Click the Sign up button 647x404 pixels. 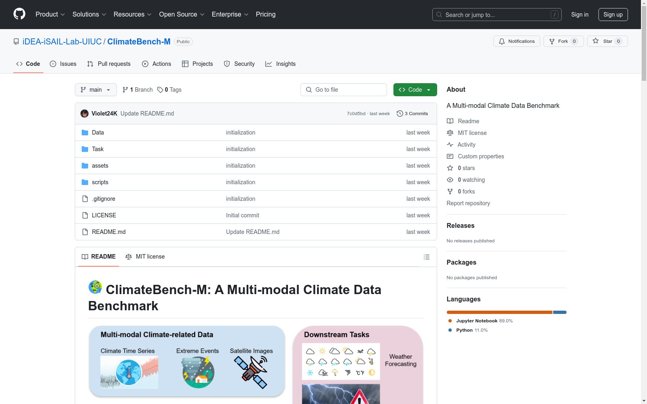613,15
